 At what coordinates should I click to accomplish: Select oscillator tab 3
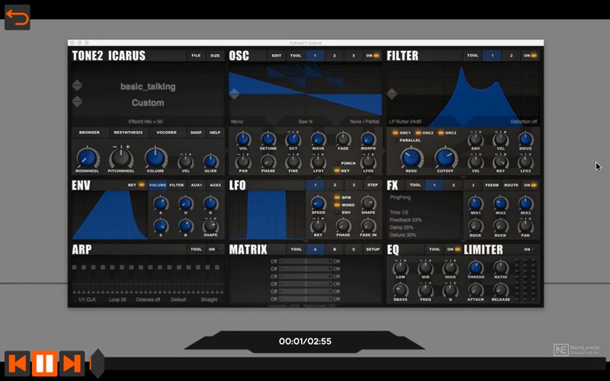click(x=353, y=56)
